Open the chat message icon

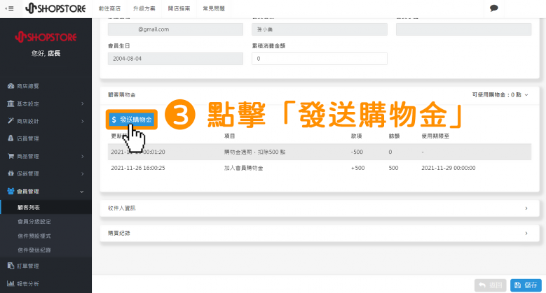click(x=493, y=8)
